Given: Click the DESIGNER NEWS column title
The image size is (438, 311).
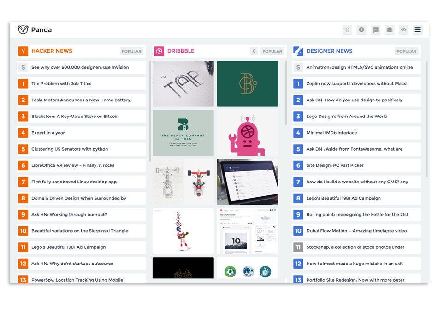Looking at the screenshot, I should 329,51.
